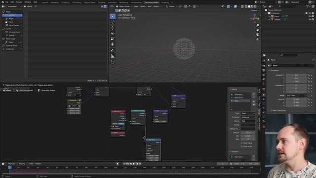Toggle visibility eye for Sphere in outliner
The height and width of the screenshot is (178, 316).
310,20
